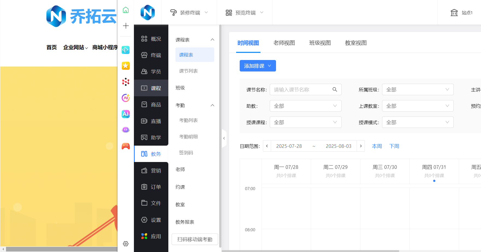Open 班级 submenu item
This screenshot has height=252, width=481.
click(180, 88)
